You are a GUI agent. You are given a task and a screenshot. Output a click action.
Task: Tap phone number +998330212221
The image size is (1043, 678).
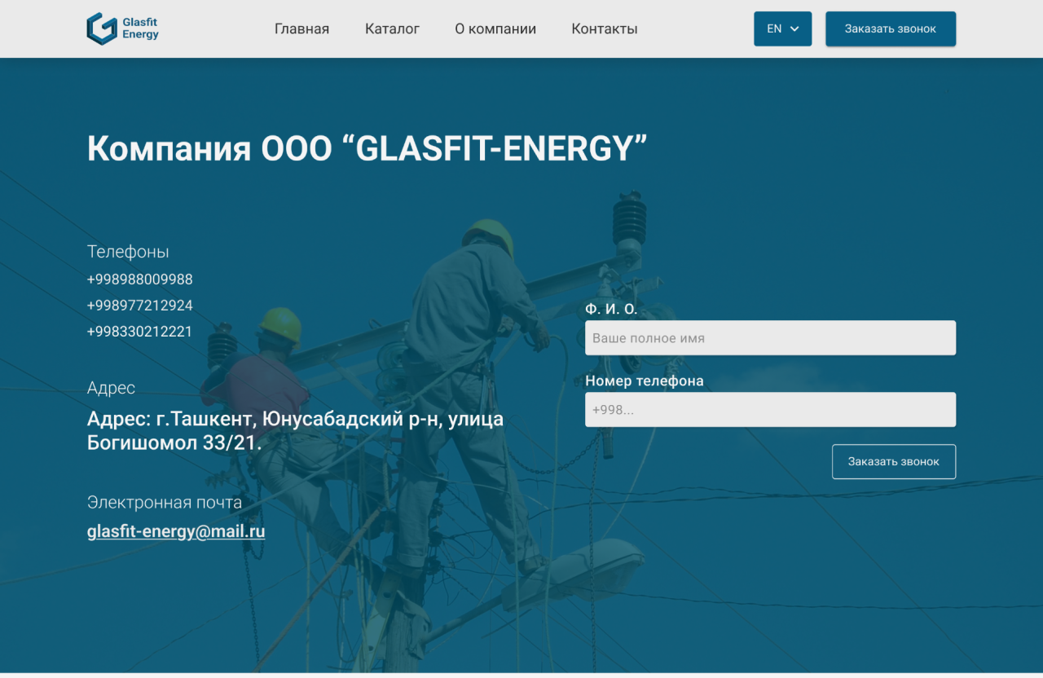140,332
